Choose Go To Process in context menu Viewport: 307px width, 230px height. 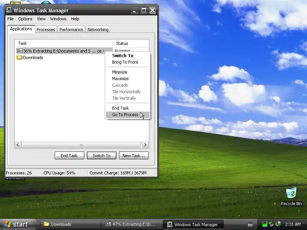pos(128,115)
